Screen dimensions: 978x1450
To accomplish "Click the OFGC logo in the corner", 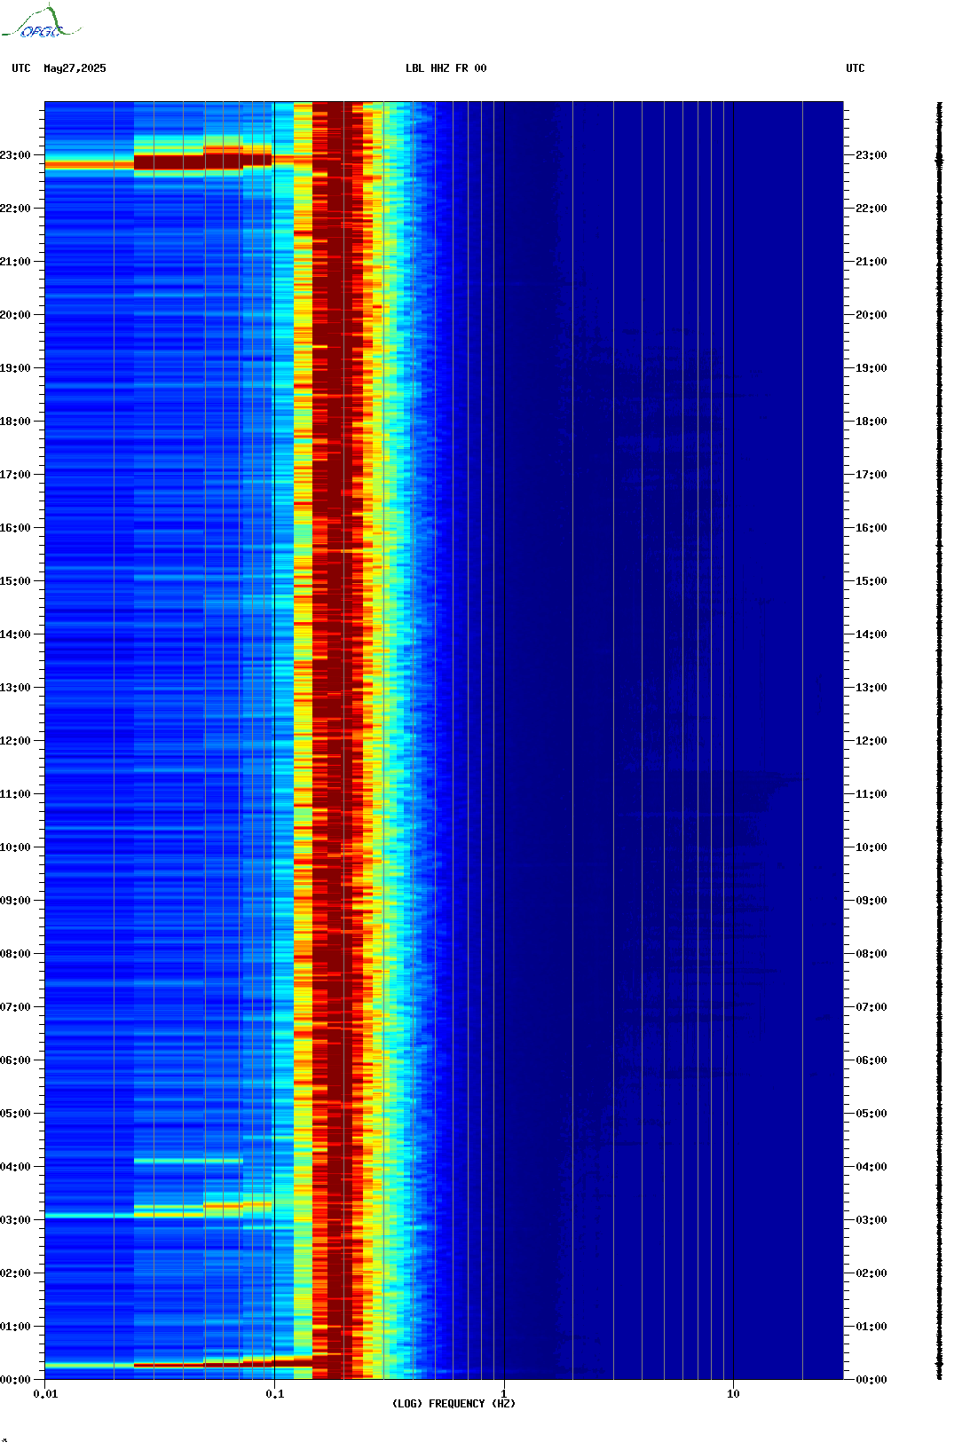I will click(40, 22).
